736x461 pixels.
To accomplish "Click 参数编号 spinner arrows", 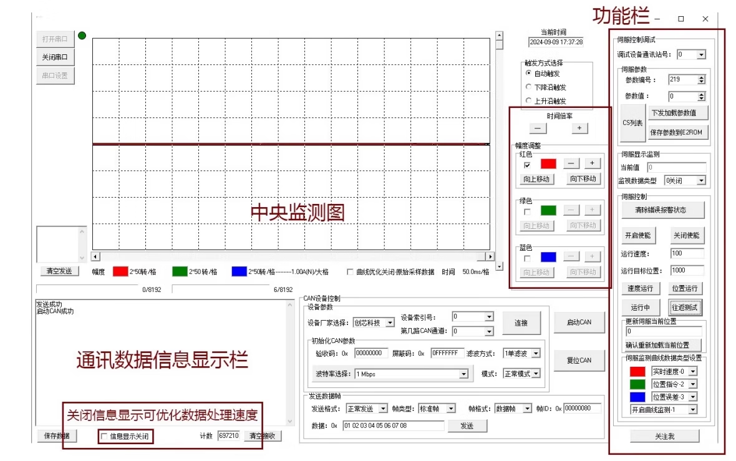I will click(701, 80).
